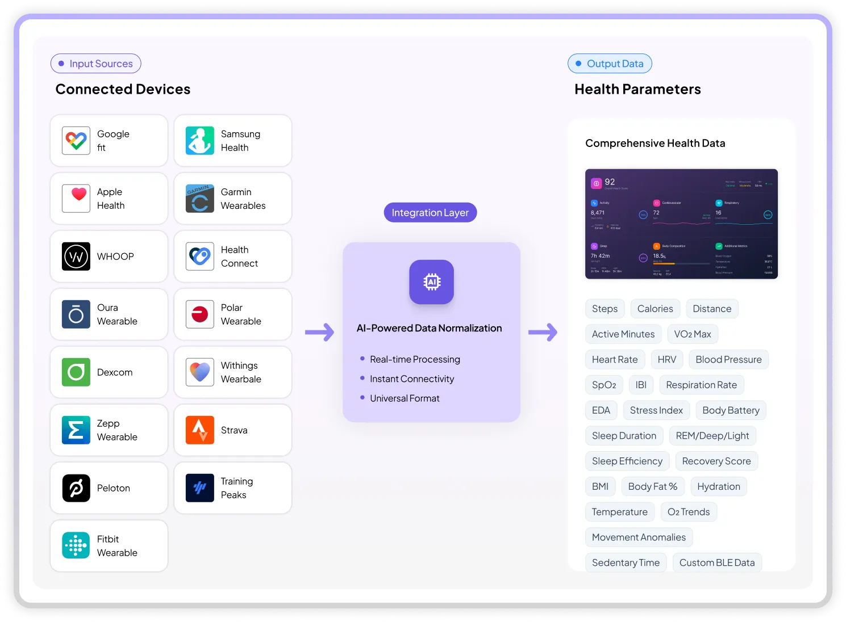
Task: Choose the Sleep Efficiency tag
Action: click(627, 461)
